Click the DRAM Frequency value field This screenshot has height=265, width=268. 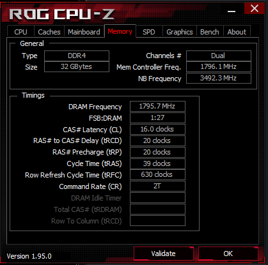click(157, 106)
